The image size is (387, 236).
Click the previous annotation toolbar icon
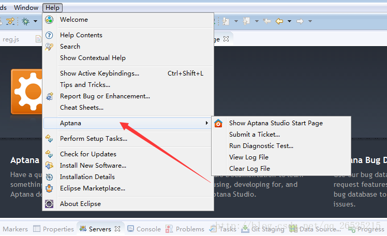(x=246, y=21)
